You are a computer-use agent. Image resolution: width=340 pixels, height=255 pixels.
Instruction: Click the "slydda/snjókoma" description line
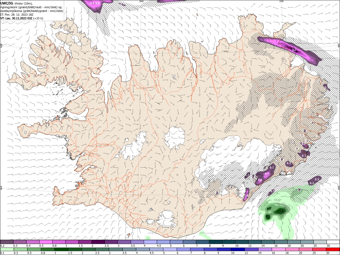coord(32,11)
